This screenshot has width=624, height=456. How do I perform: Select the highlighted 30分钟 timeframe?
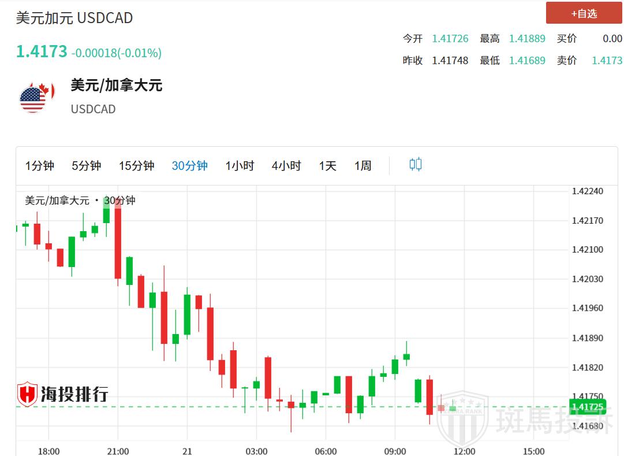[x=189, y=166]
